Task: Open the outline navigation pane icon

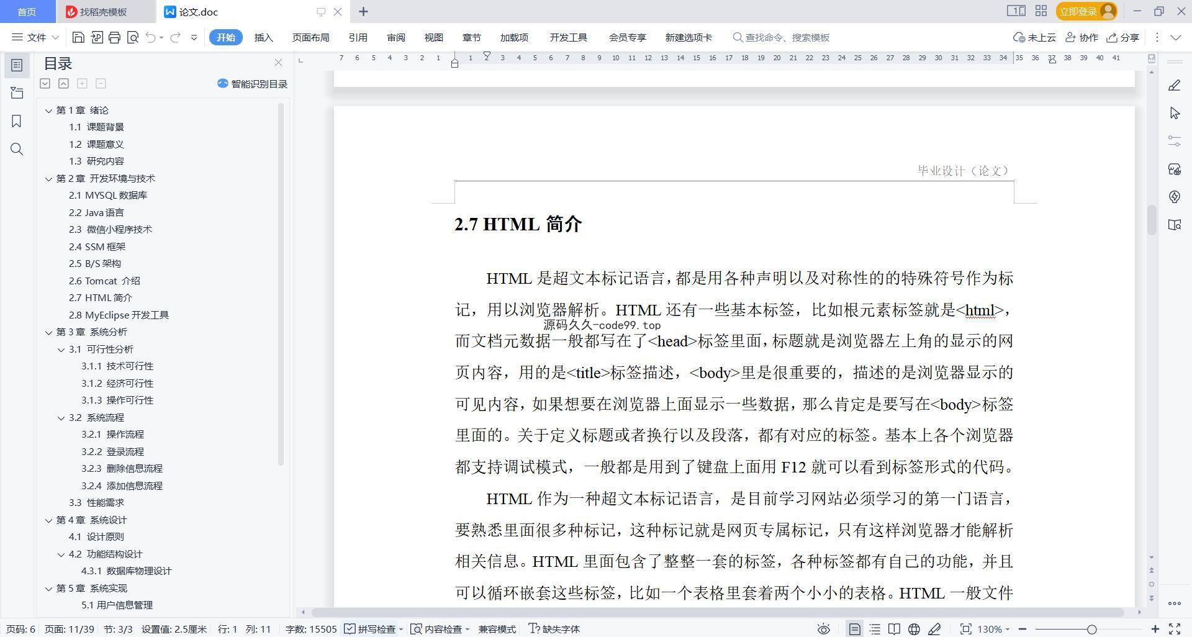Action: pos(17,65)
